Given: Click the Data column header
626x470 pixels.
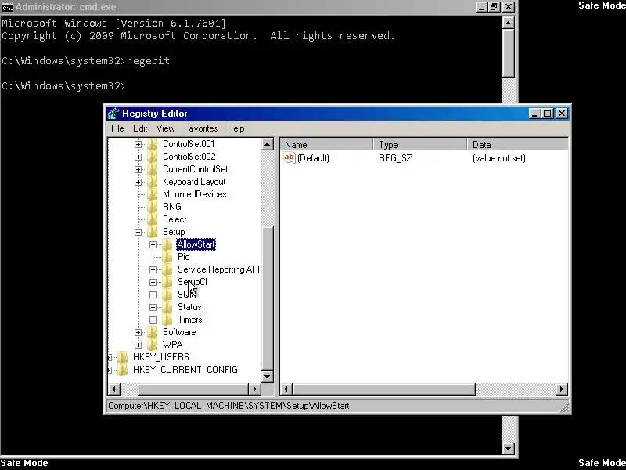Looking at the screenshot, I should (x=518, y=144).
